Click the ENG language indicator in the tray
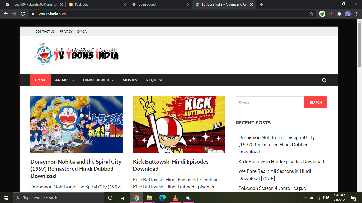 click(x=326, y=198)
